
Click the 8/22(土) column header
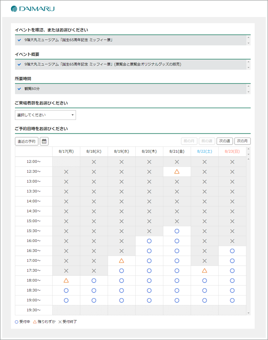204,151
